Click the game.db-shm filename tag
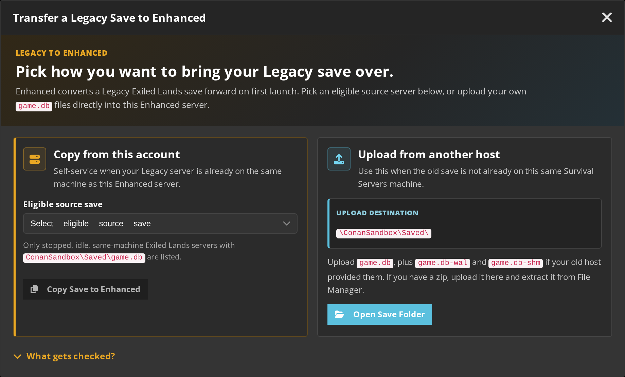 (x=516, y=263)
